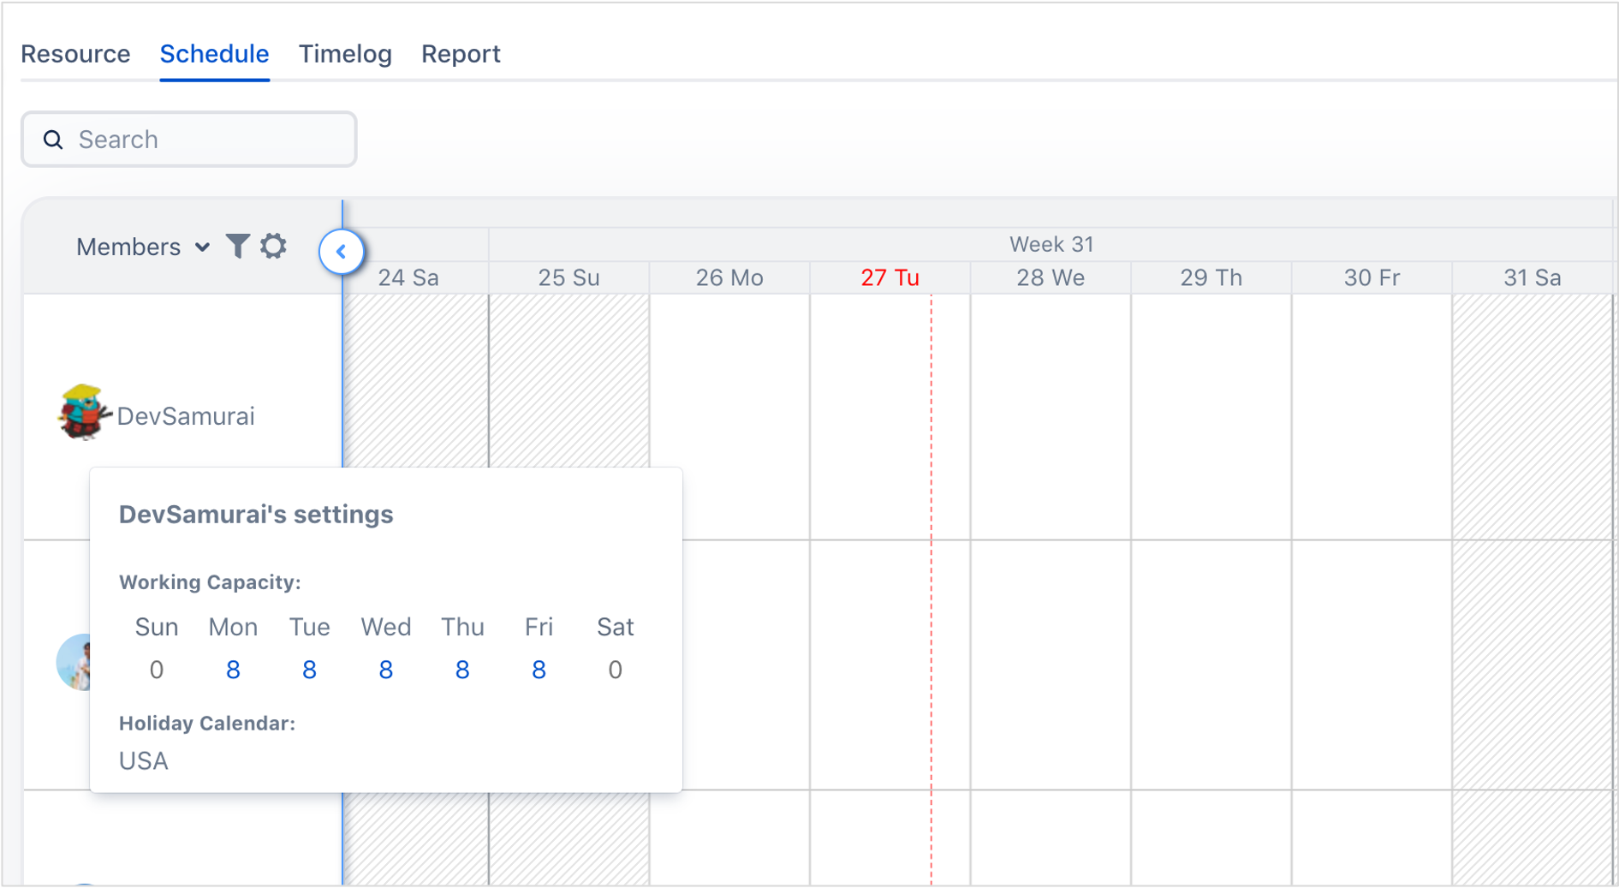Edit Monday working capacity value
The height and width of the screenshot is (888, 1619).
pos(233,670)
